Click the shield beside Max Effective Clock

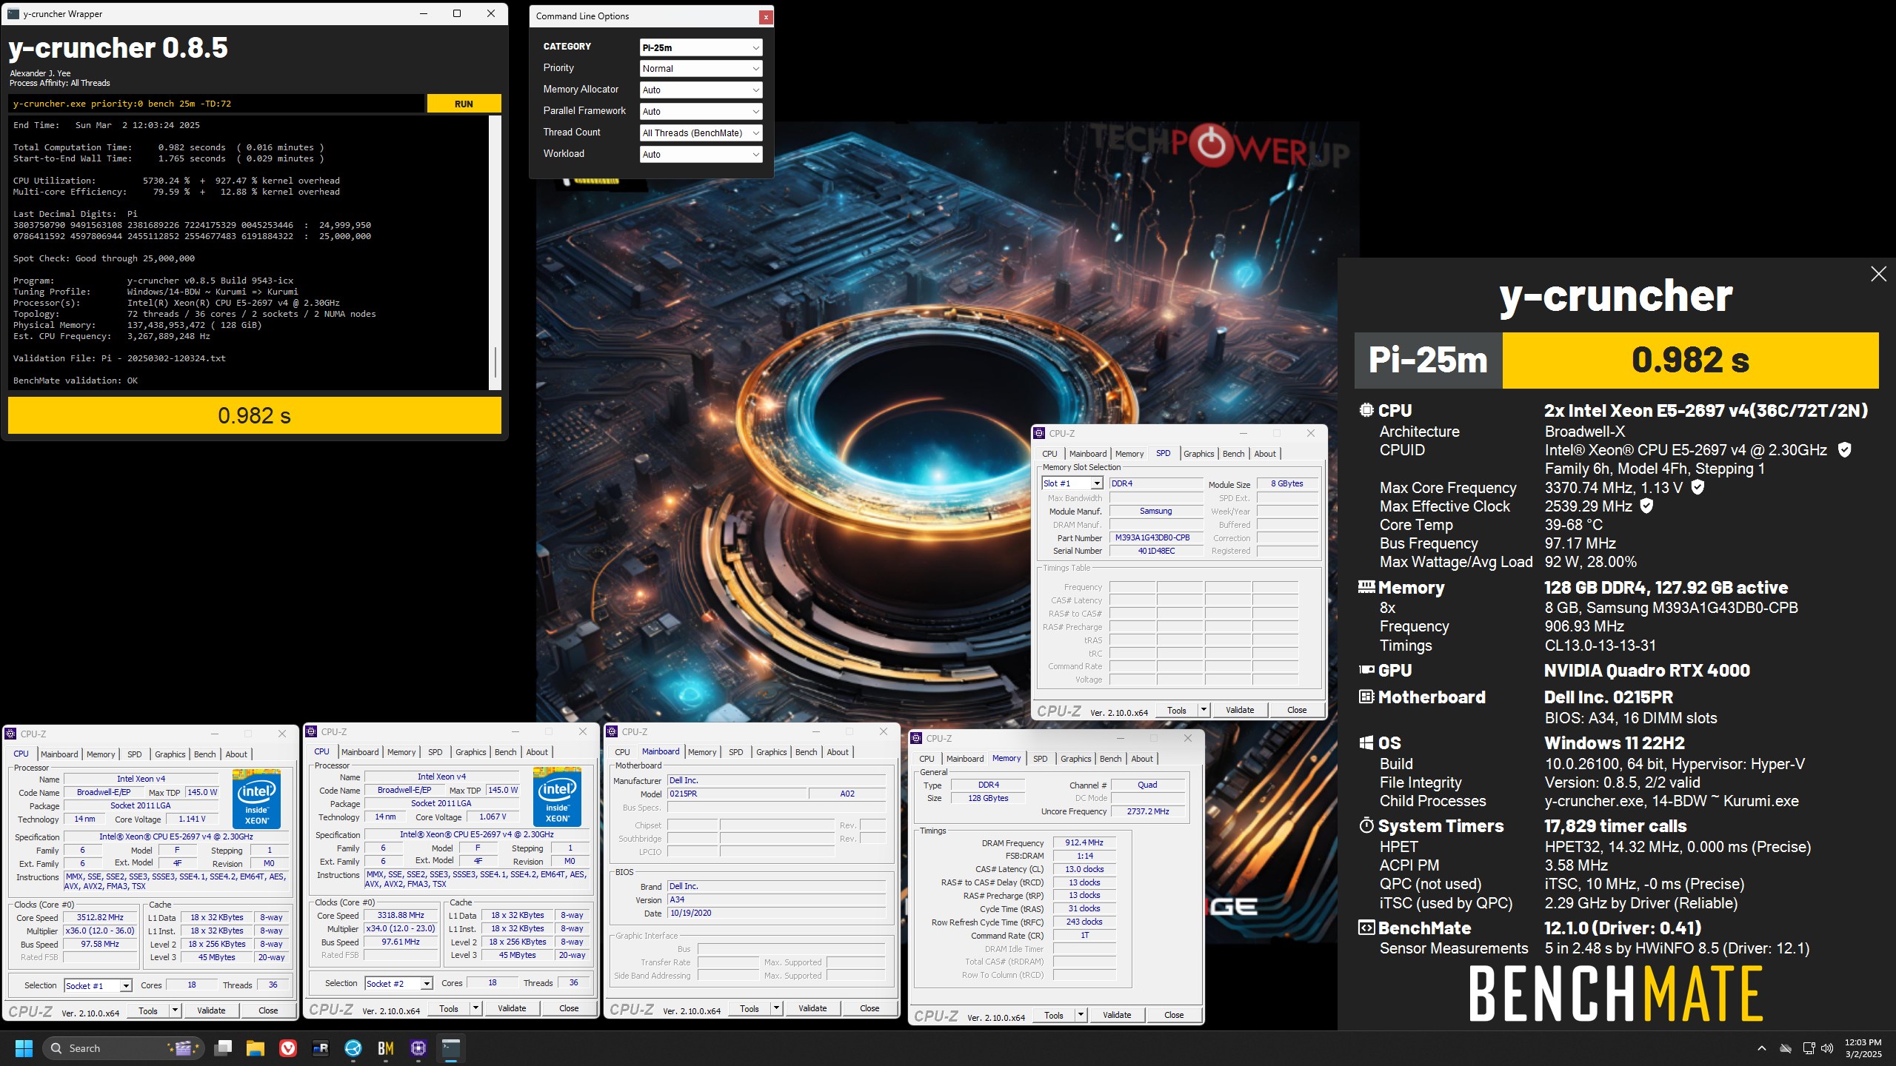(x=1646, y=506)
